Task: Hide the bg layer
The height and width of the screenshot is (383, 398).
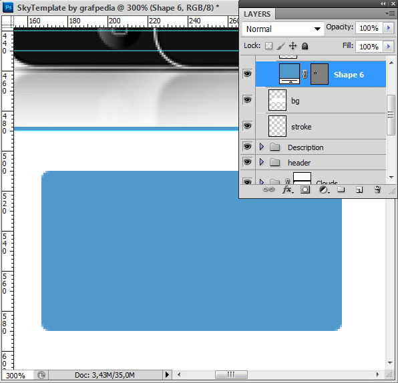Action: click(247, 99)
